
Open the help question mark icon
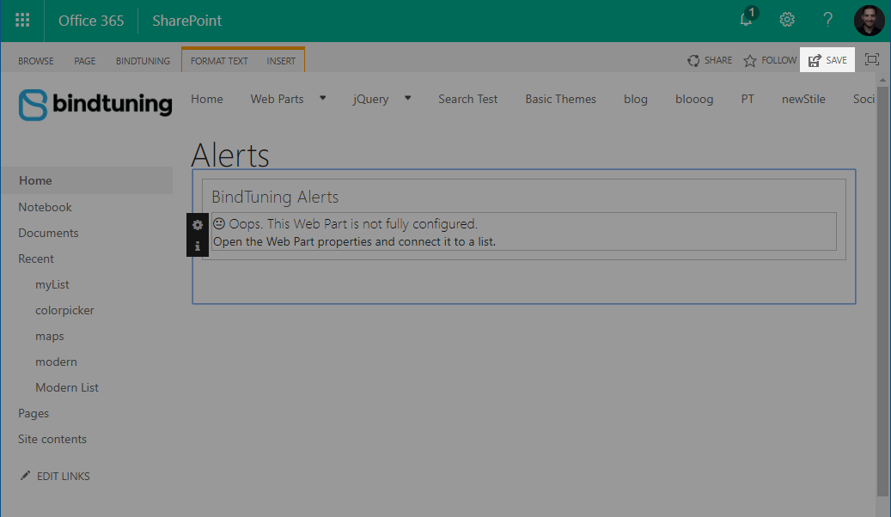828,20
